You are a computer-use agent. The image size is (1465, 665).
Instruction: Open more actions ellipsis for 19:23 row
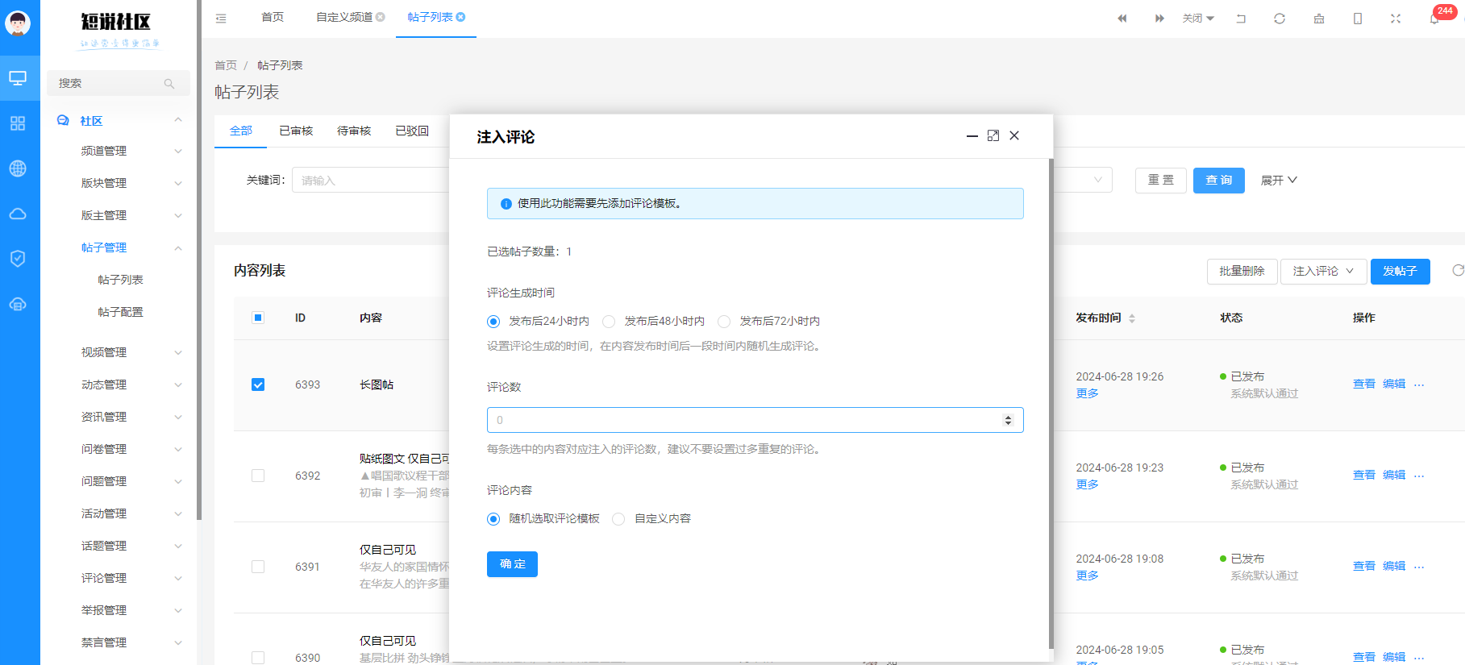[1419, 476]
